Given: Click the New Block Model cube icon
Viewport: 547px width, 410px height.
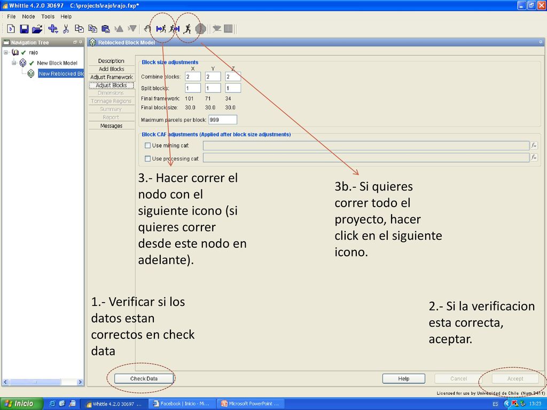Looking at the screenshot, I should [x=23, y=63].
